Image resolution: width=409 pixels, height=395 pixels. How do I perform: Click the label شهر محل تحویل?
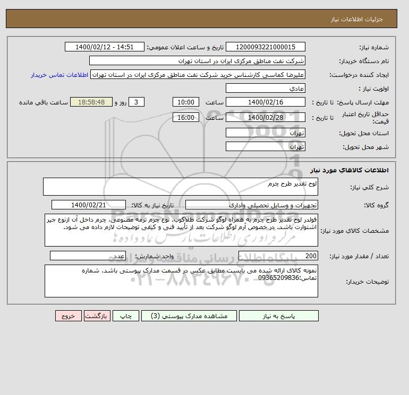point(365,147)
